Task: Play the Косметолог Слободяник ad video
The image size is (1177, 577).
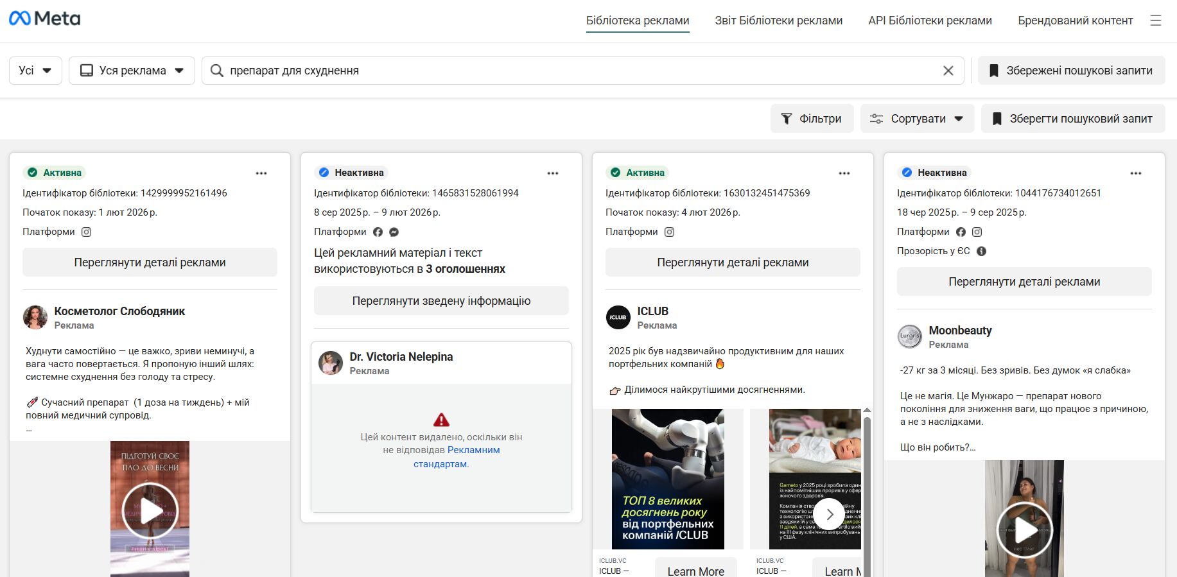Action: [x=150, y=511]
